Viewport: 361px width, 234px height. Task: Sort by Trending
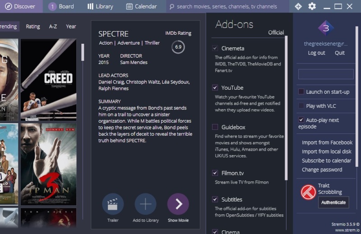tap(9, 27)
